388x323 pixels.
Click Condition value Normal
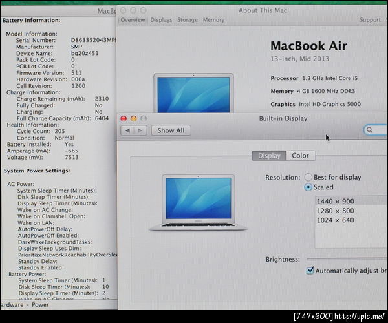(x=64, y=138)
